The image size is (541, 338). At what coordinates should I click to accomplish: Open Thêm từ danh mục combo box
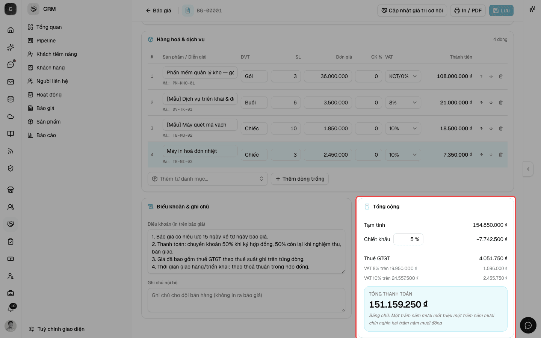point(208,179)
